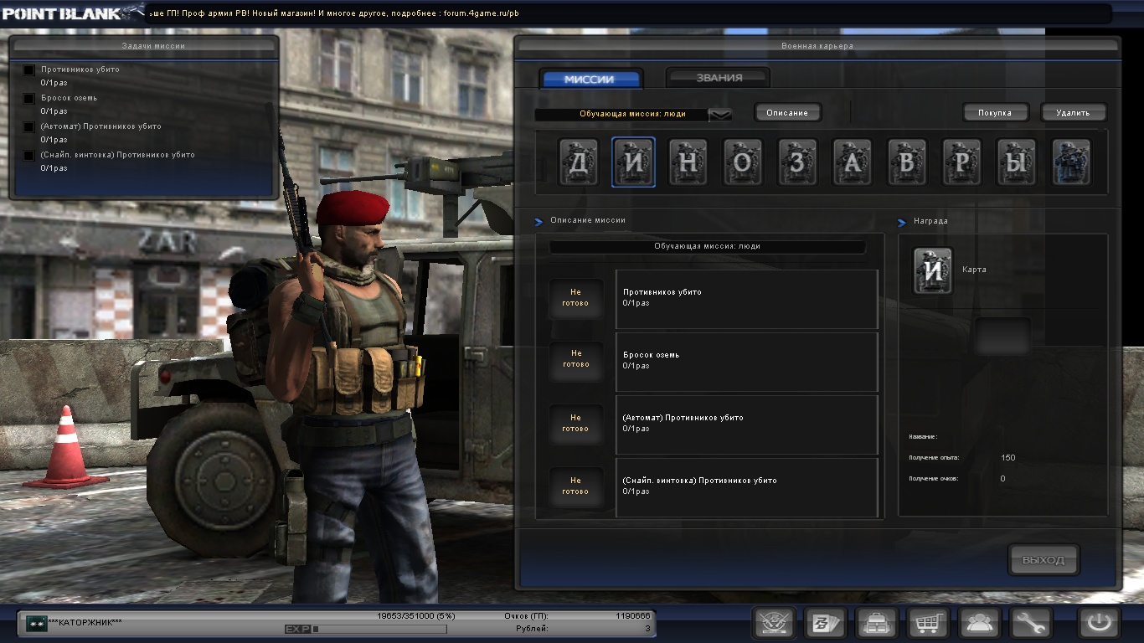Open the friends community icon
Screen dimensions: 1144x643
(x=980, y=623)
